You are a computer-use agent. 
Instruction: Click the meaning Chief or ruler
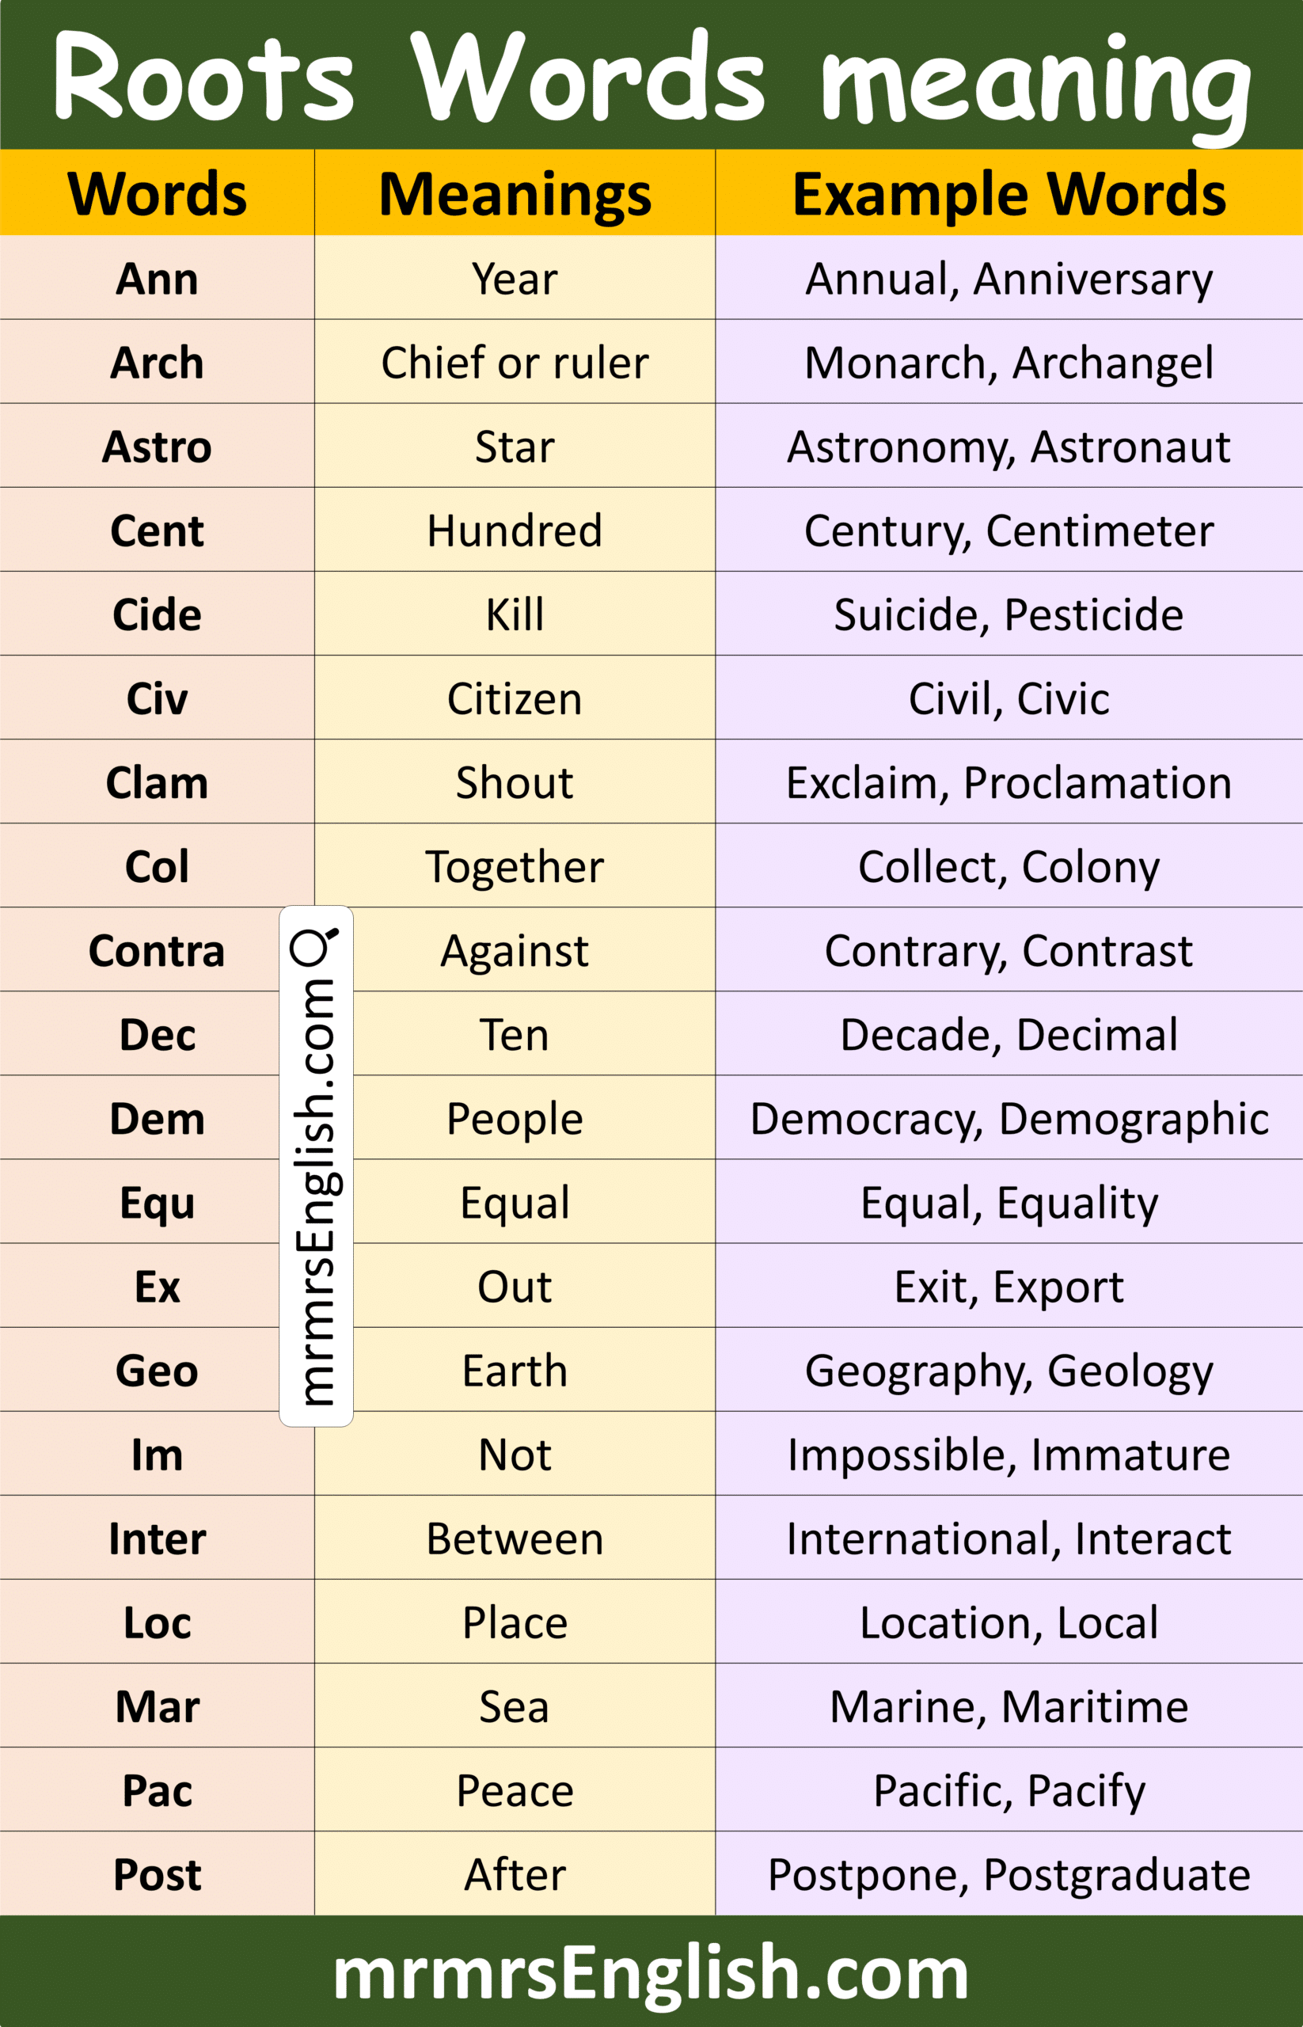pyautogui.click(x=515, y=362)
